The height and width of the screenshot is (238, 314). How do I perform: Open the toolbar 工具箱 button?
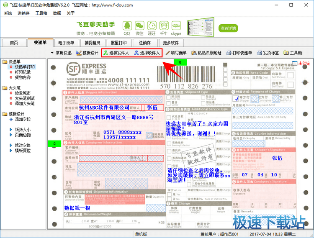click(x=293, y=53)
